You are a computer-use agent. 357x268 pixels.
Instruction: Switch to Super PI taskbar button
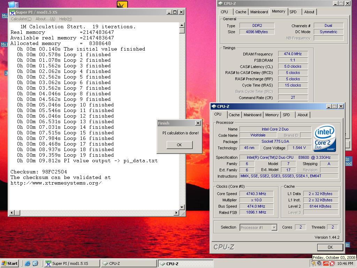[x=72, y=263]
